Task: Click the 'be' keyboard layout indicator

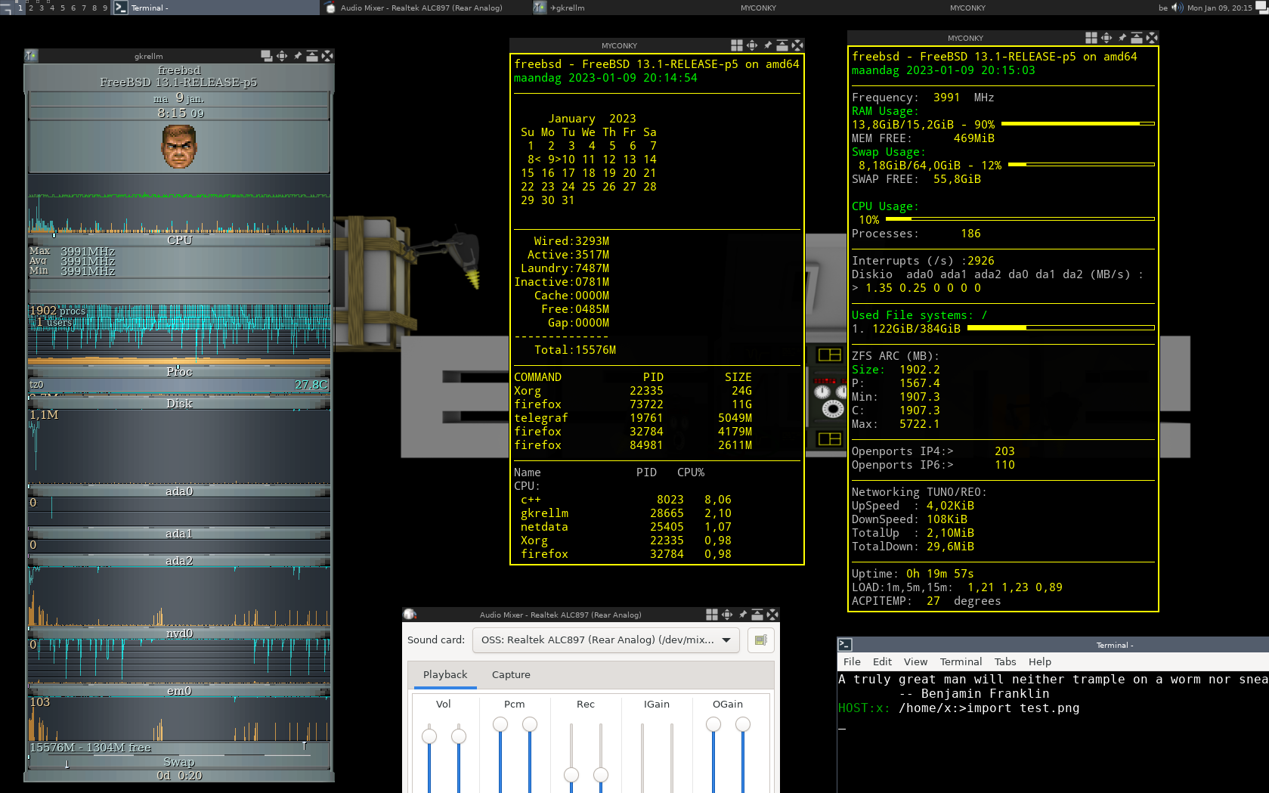Action: click(1163, 8)
